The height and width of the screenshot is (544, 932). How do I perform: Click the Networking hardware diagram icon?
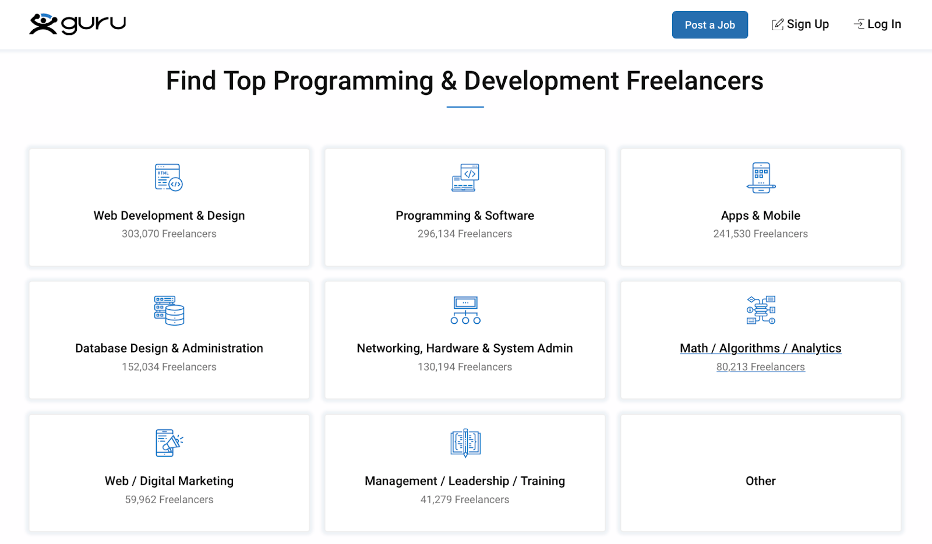pos(465,310)
